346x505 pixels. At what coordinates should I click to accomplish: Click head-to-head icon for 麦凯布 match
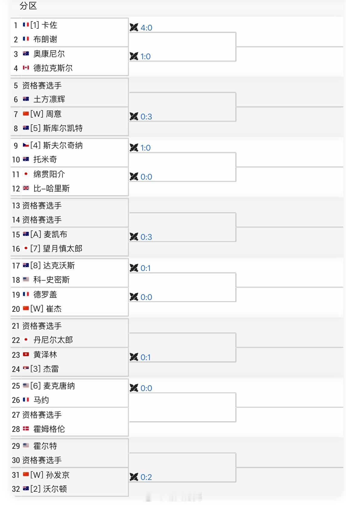click(134, 237)
